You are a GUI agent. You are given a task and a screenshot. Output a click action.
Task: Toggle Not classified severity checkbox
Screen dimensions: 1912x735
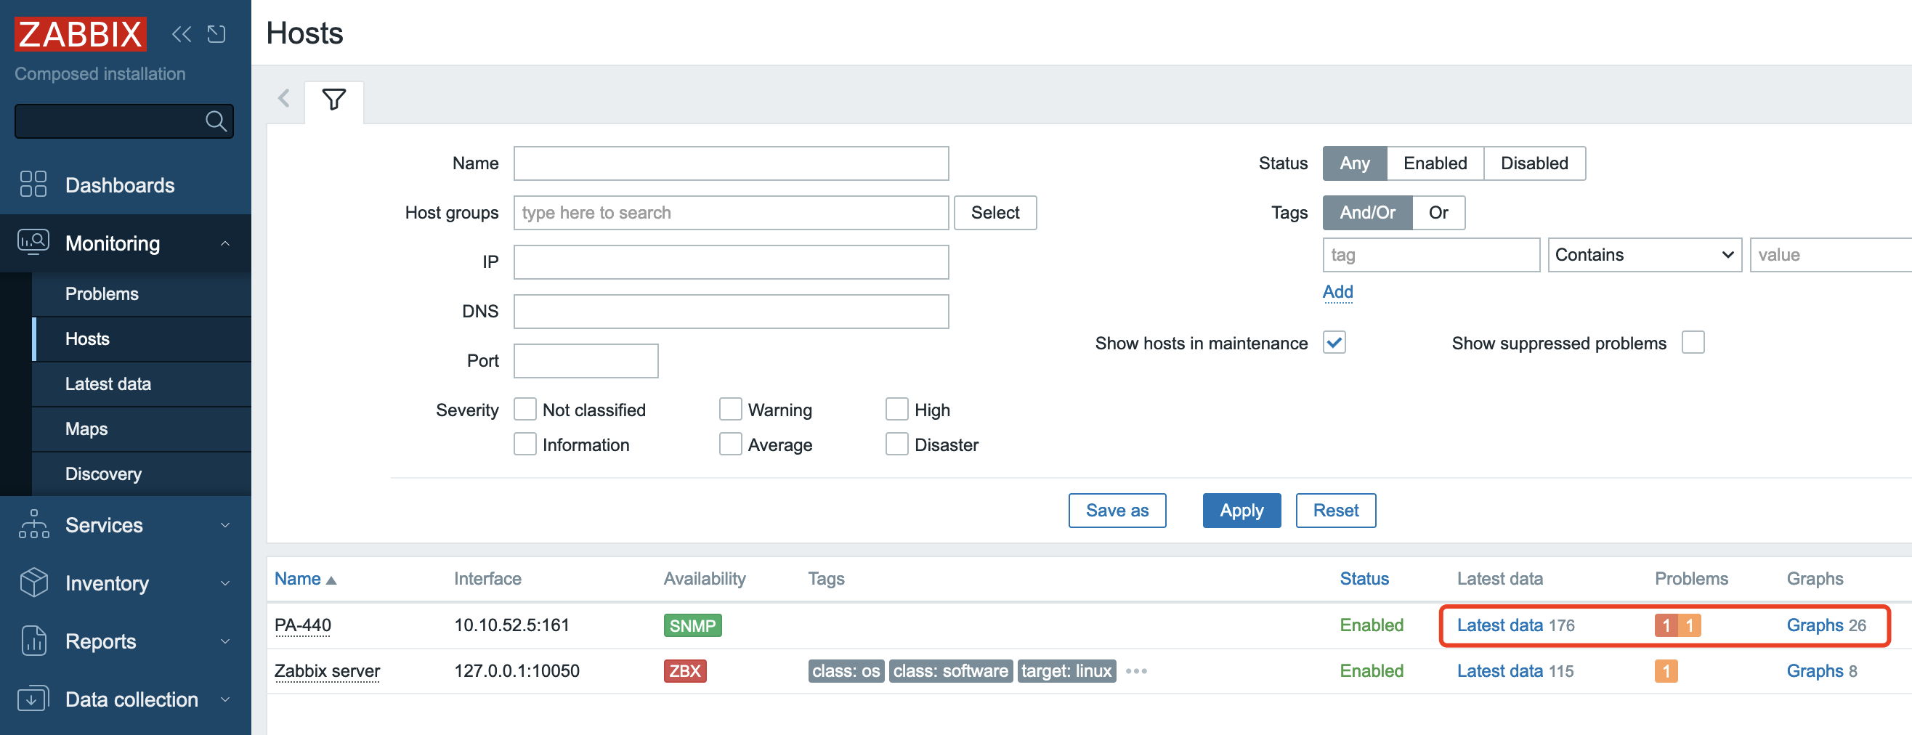(x=524, y=409)
